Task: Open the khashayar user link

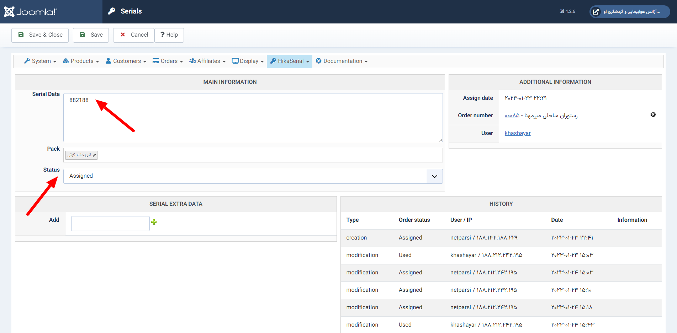Action: click(x=517, y=133)
